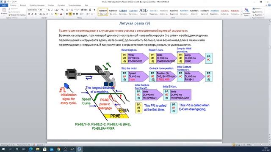Expand the styles gallery
The width and height of the screenshot is (271, 152).
coord(241,15)
